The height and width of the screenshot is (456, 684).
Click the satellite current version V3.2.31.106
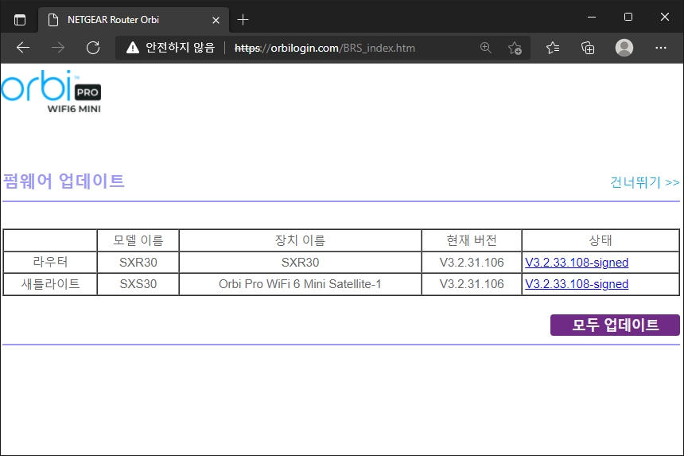point(472,284)
